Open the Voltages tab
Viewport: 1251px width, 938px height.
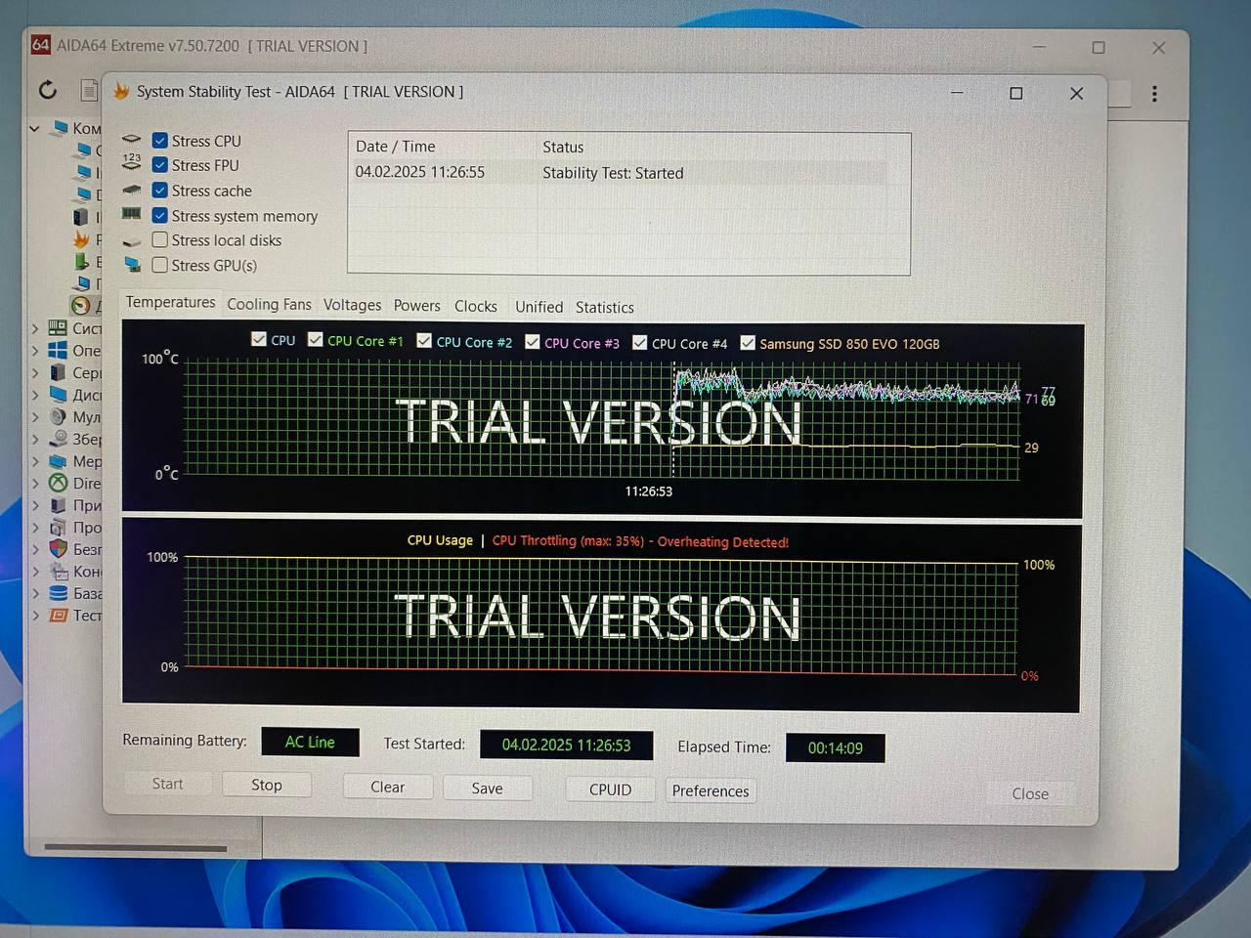352,305
